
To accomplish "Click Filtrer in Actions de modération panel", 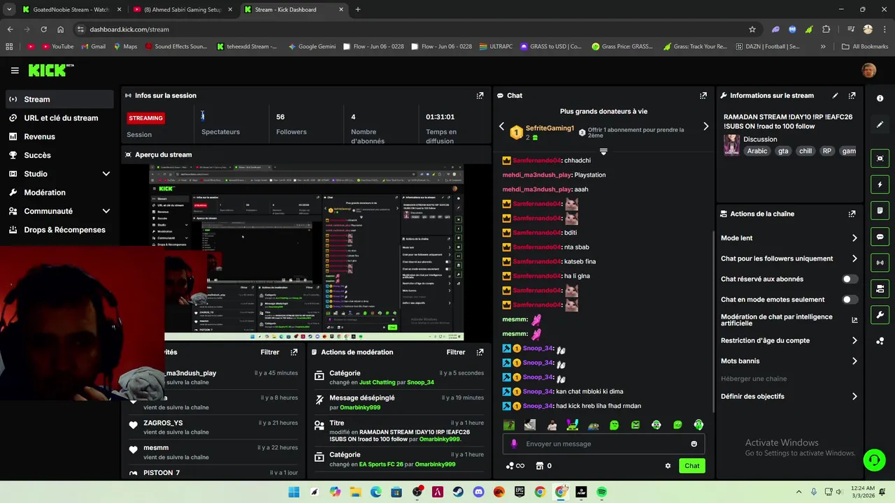I will [456, 352].
